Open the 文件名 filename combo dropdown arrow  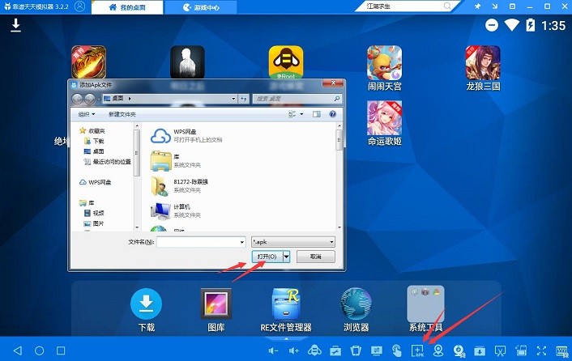point(242,242)
